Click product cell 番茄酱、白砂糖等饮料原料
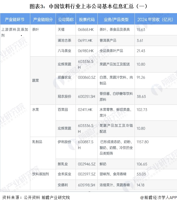Image resolution: width=177 pixels, height=204 pixels. coord(116,97)
